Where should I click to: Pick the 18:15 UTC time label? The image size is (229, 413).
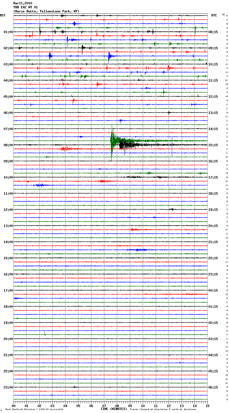point(213,194)
